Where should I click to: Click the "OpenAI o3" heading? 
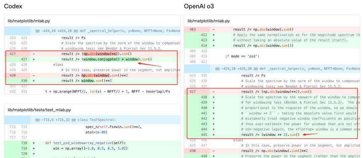(x=199, y=6)
